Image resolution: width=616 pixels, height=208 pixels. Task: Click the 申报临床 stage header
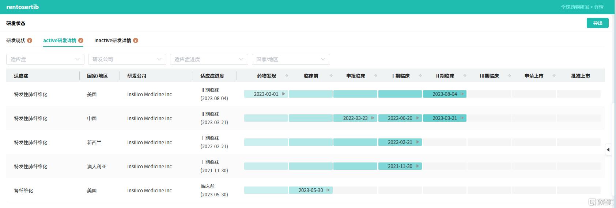pos(356,76)
